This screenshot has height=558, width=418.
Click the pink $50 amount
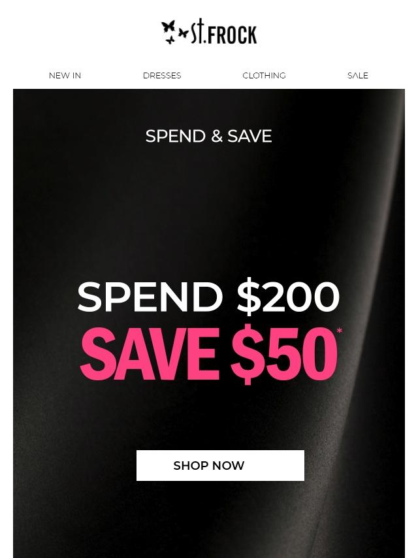pos(283,354)
